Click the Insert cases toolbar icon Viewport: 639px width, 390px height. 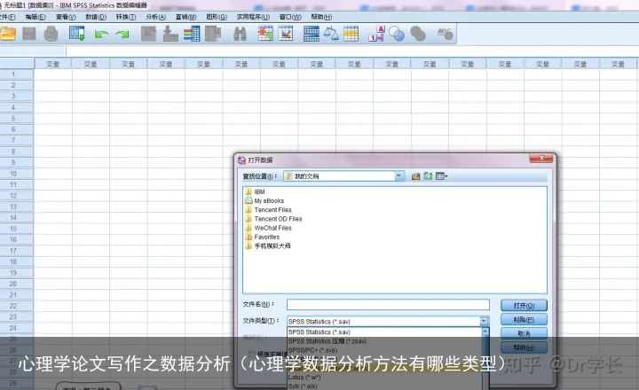pyautogui.click(x=265, y=34)
